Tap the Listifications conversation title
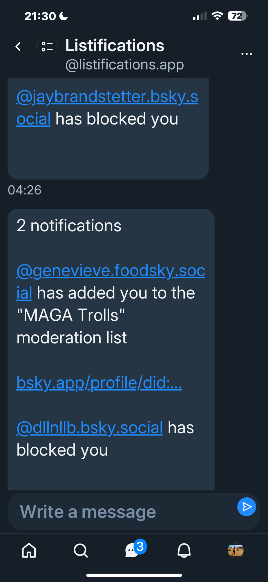 115,45
